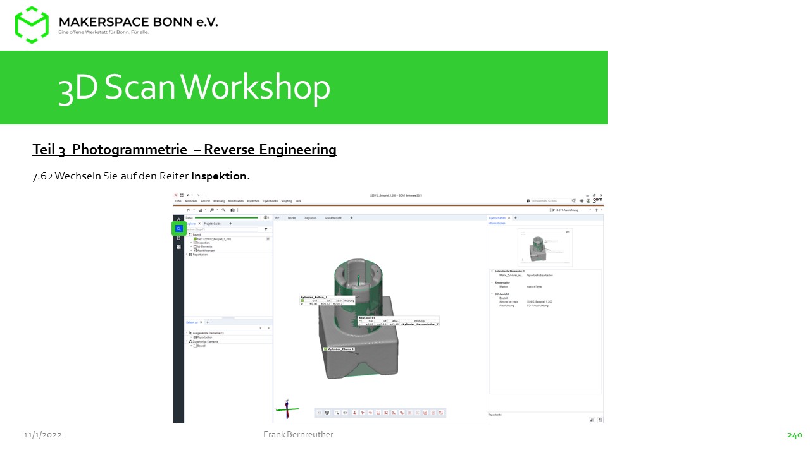Click the status counter icon beside progress bar
Image resolution: width=810 pixels, height=455 pixels.
(x=266, y=217)
